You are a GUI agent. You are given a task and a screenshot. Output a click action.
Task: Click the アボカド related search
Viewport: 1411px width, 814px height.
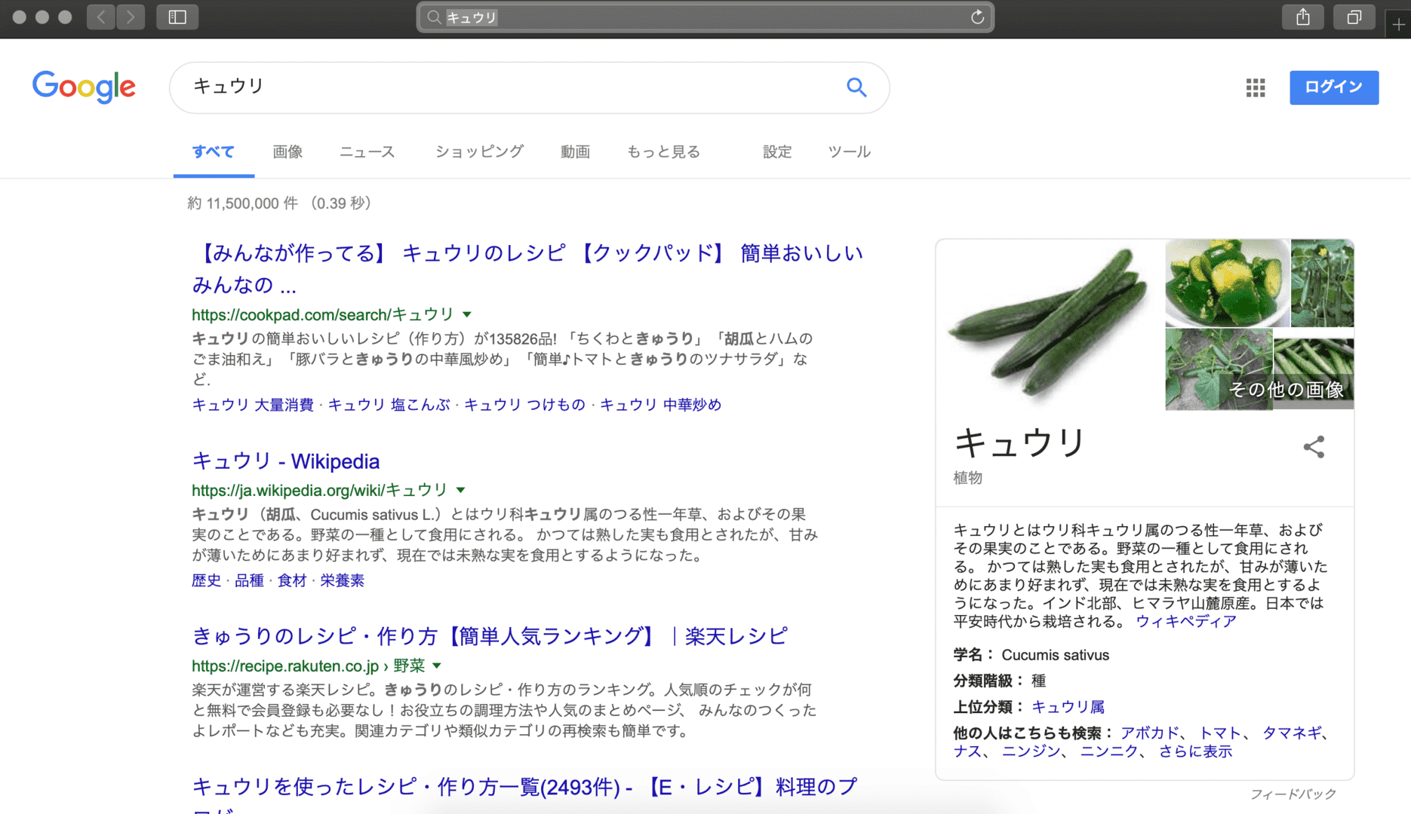(x=1149, y=733)
